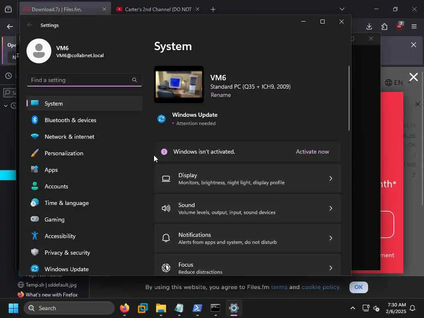Viewport: 424px width, 318px height.
Task: Open the cookie policy link
Action: pyautogui.click(x=321, y=287)
